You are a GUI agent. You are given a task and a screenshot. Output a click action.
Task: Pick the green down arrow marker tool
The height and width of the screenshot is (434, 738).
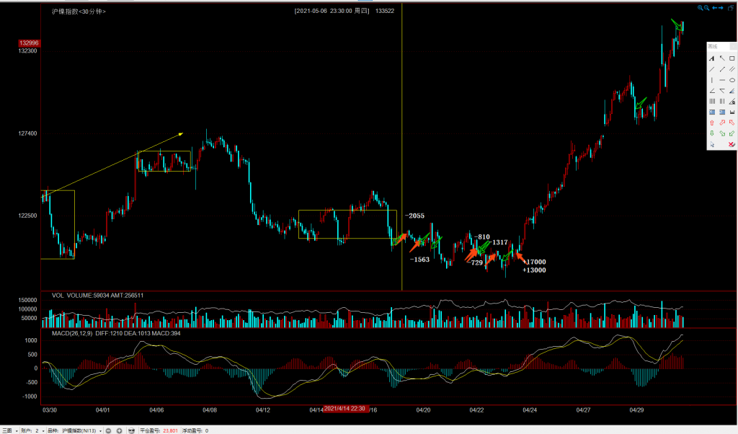coord(712,133)
